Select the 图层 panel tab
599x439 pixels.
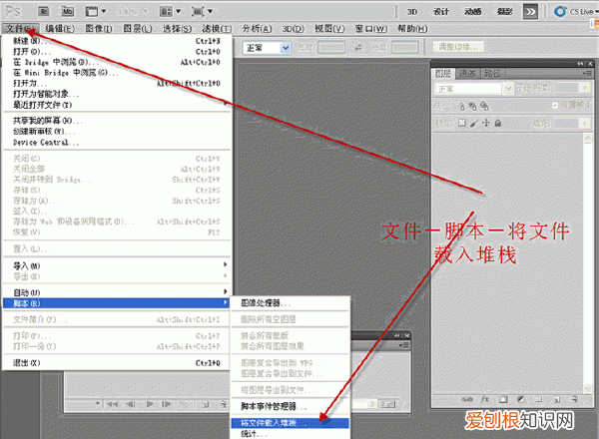tap(443, 73)
